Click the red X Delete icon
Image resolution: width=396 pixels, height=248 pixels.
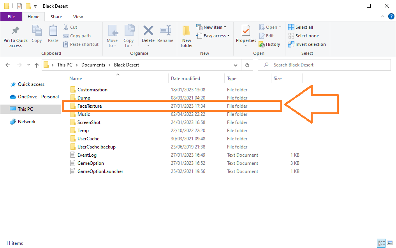point(148,30)
